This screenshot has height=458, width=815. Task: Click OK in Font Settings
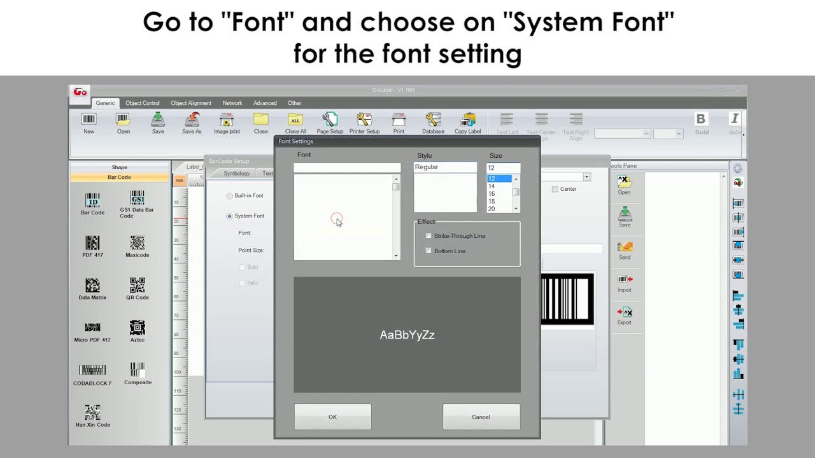click(332, 417)
